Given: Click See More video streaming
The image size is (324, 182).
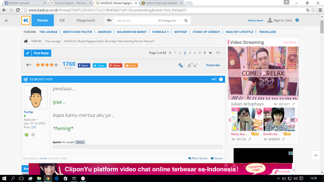Looking at the screenshot, I should click(x=290, y=42).
